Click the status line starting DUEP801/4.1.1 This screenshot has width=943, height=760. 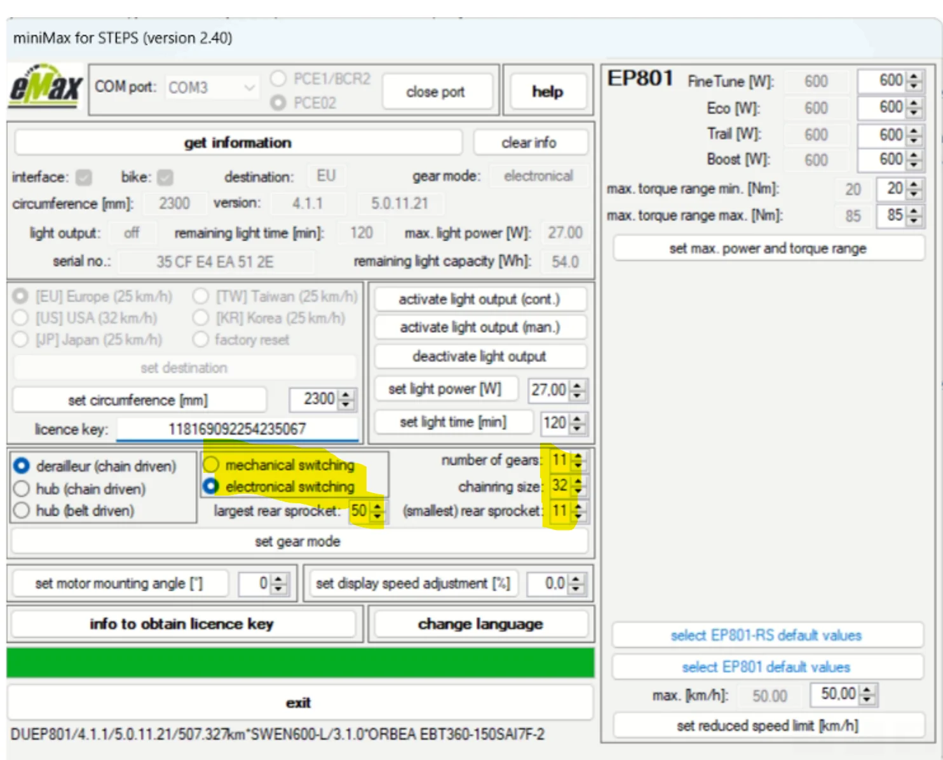tap(278, 735)
